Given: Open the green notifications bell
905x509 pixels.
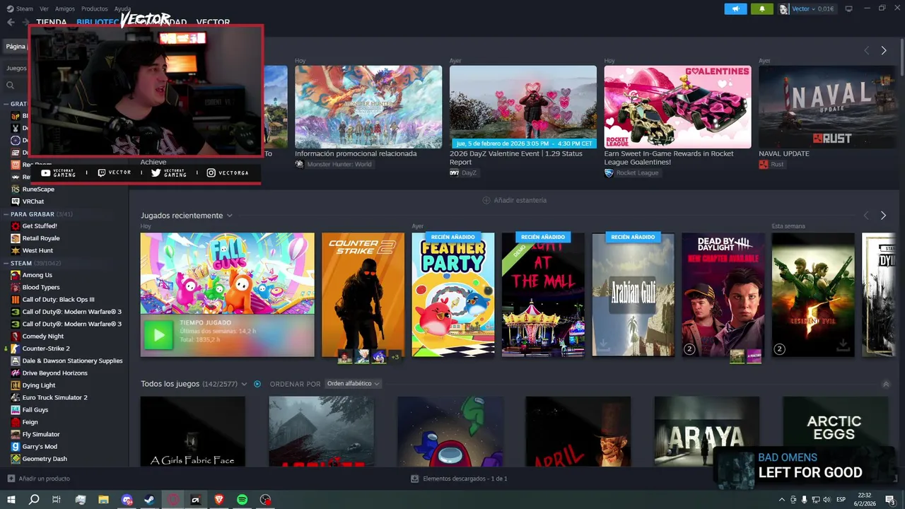Looking at the screenshot, I should coord(761,9).
